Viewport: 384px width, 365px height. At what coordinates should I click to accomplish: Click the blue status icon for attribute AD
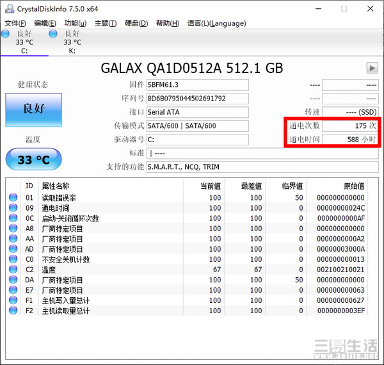click(x=13, y=248)
